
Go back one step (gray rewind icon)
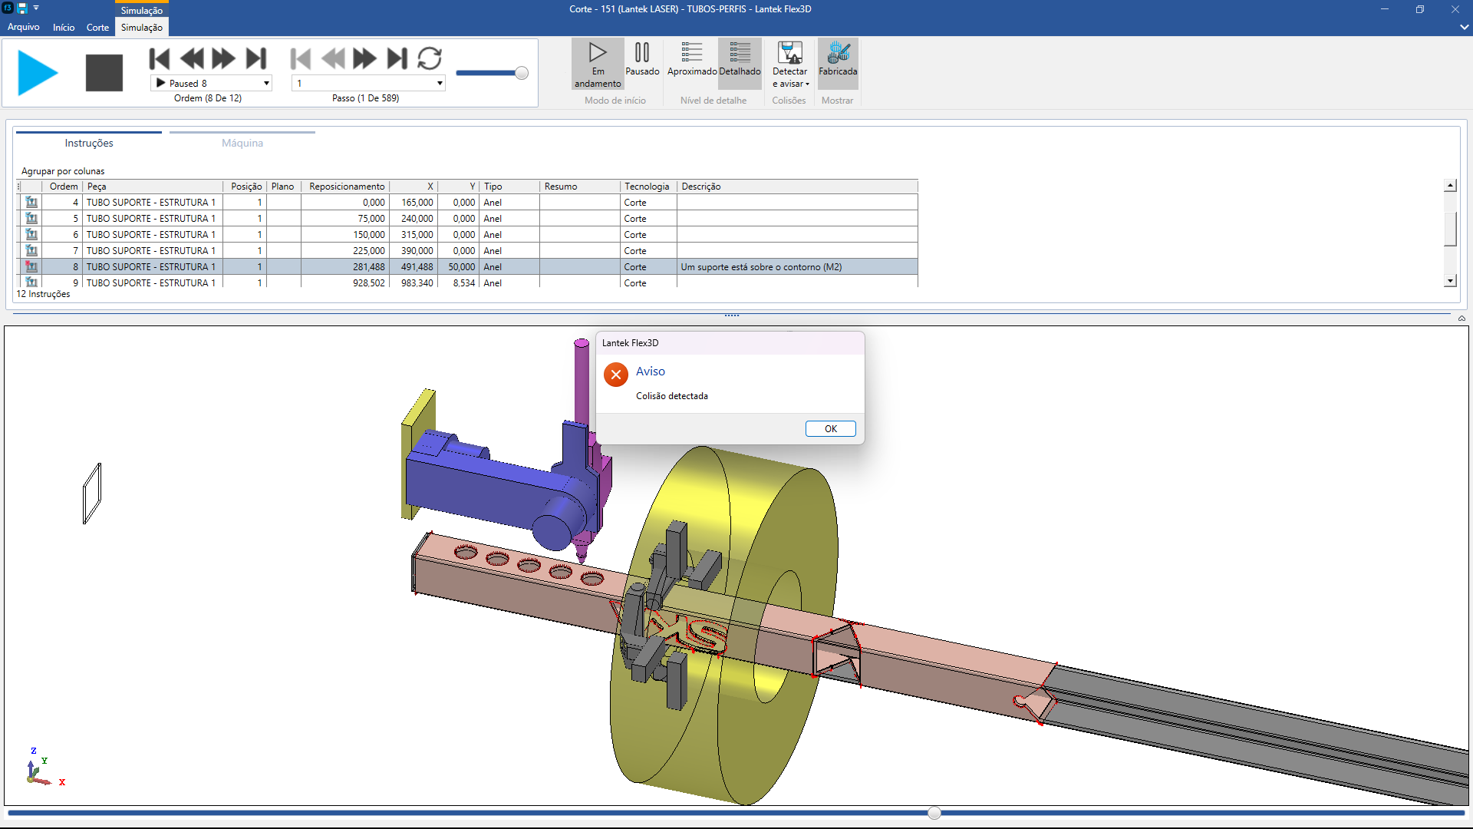pyautogui.click(x=333, y=58)
